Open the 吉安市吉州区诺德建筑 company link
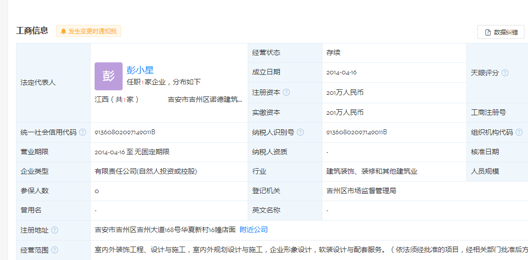The image size is (528, 260). tap(205, 99)
